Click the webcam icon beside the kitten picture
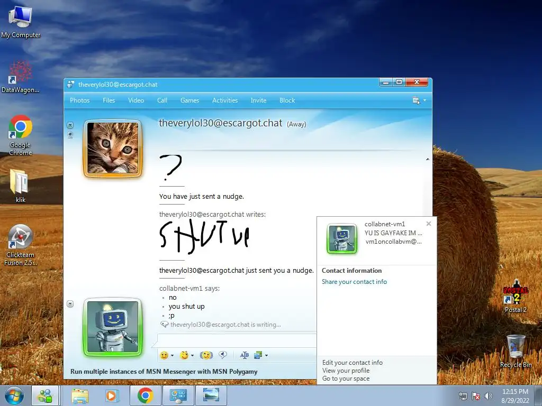542x406 pixels. tap(70, 135)
